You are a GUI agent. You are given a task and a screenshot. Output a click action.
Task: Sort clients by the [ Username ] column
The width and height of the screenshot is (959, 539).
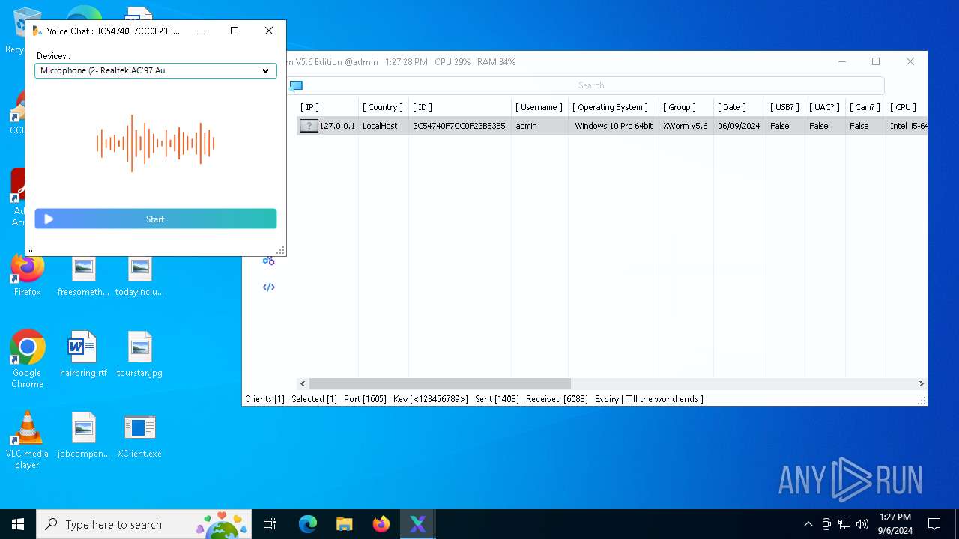[x=539, y=107]
